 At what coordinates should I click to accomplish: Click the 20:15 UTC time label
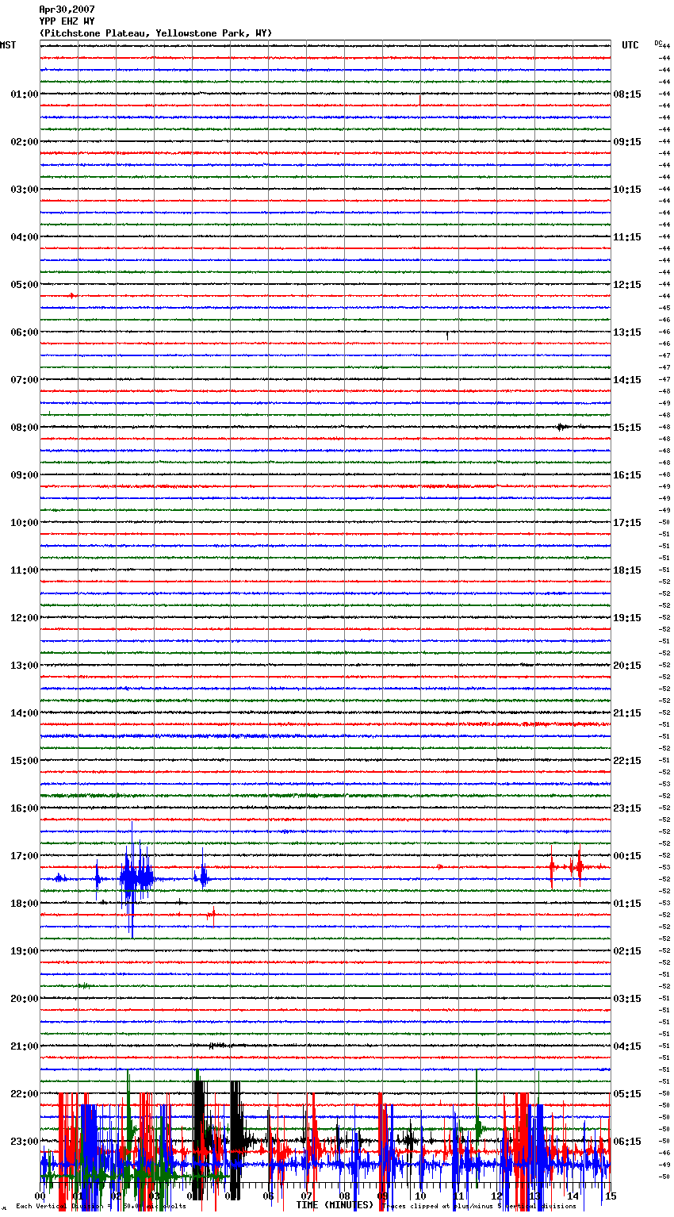coord(627,666)
